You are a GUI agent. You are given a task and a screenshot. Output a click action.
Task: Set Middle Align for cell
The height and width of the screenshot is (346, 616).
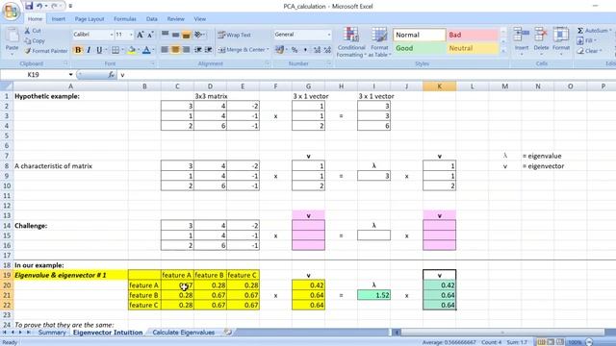click(x=175, y=35)
